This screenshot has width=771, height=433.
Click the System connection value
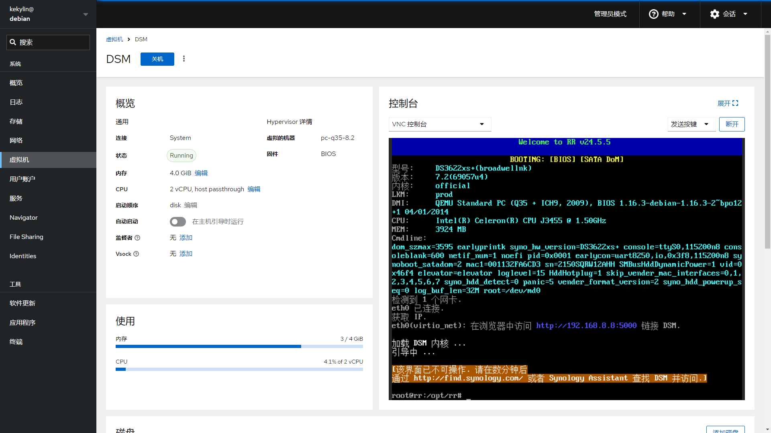click(x=180, y=138)
